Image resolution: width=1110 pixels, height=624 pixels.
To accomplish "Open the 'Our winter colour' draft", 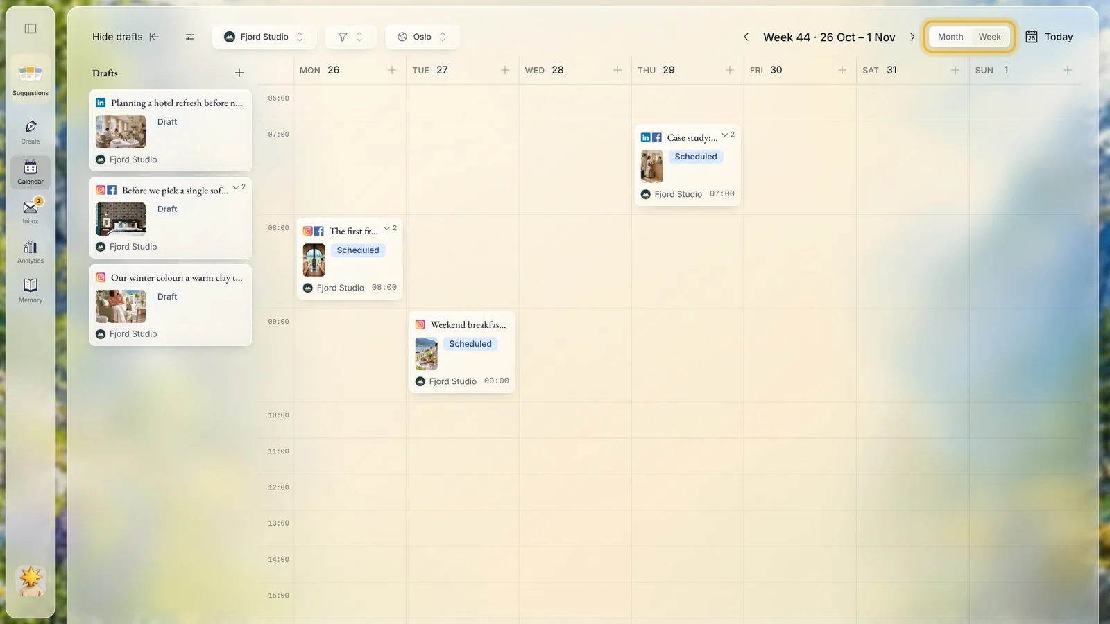I will click(171, 305).
